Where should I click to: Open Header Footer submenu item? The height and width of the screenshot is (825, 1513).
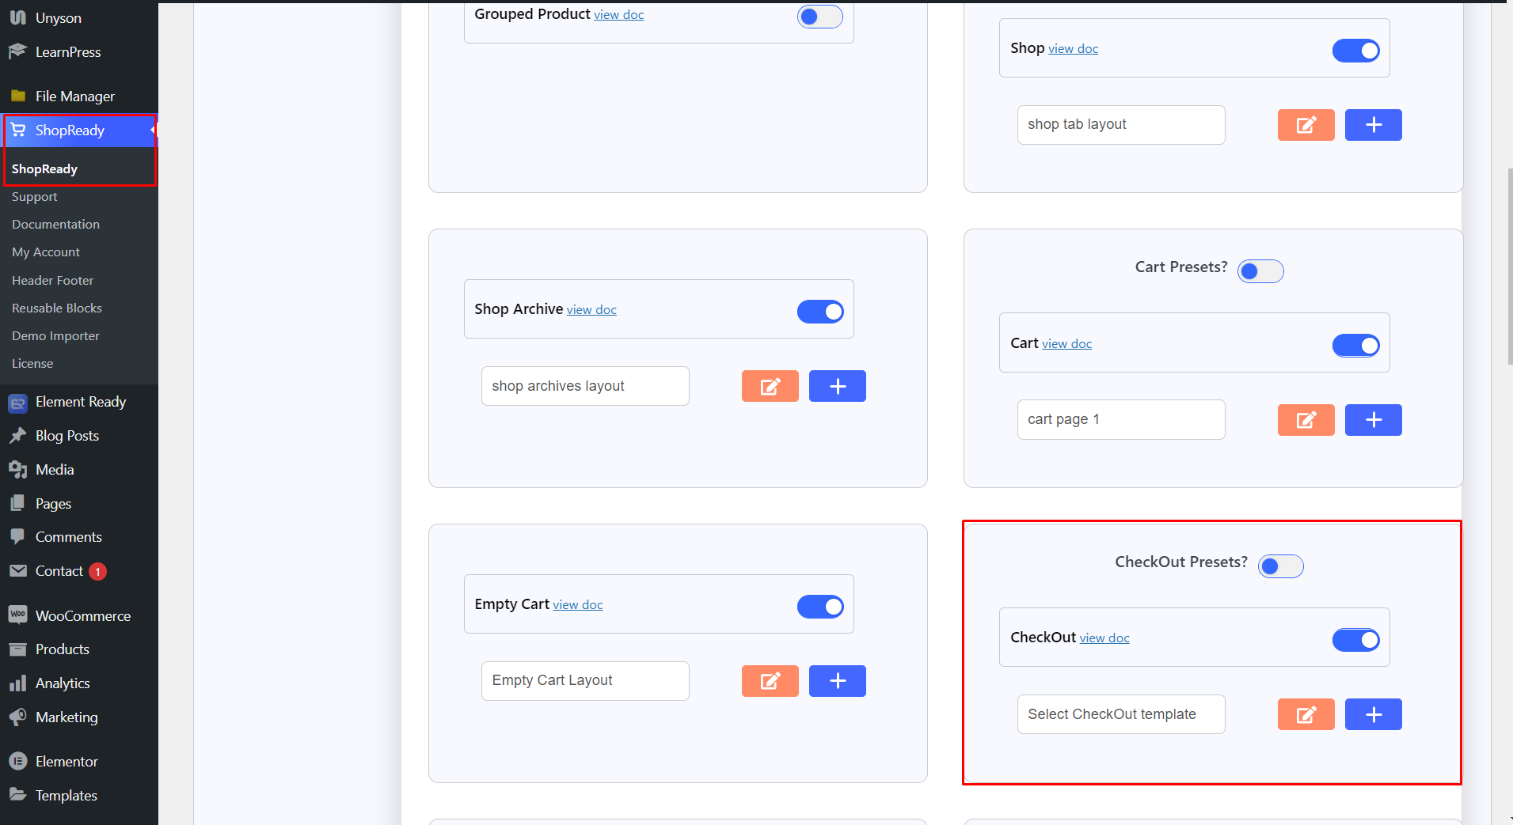[52, 281]
